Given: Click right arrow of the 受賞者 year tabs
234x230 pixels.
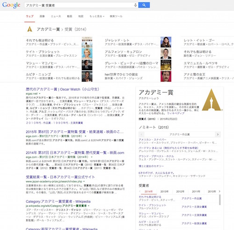Looking at the screenshot, I should (219, 191).
